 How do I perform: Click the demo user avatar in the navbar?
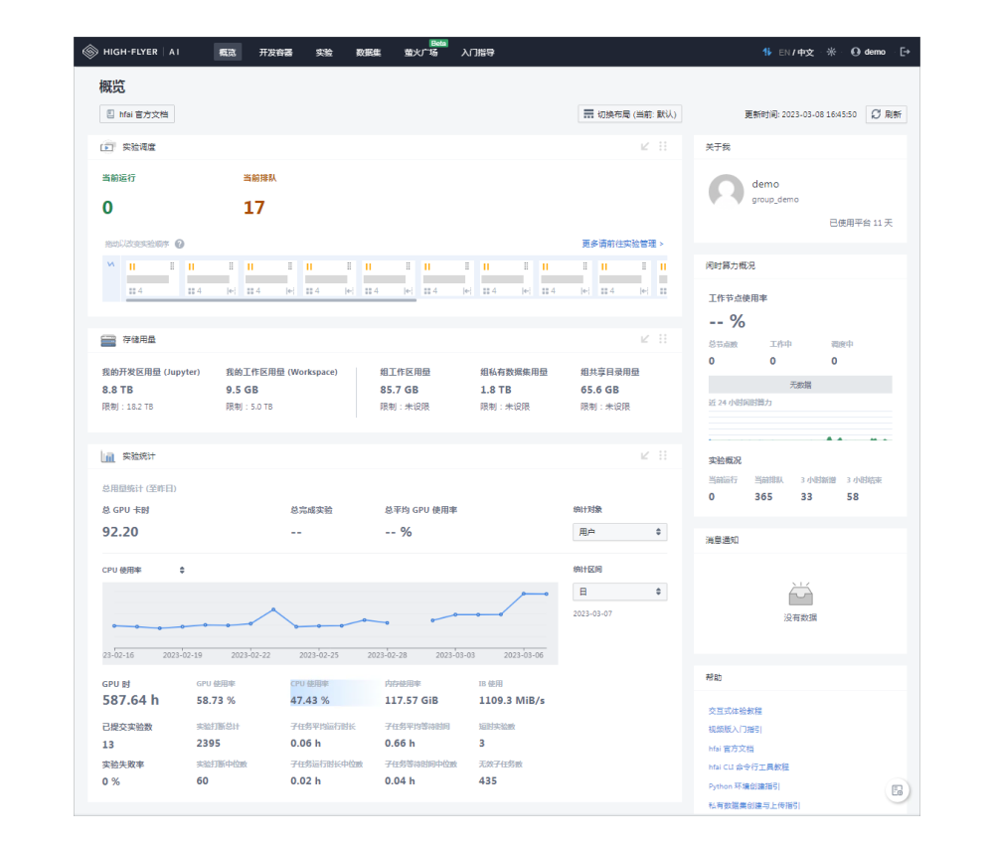pos(855,51)
